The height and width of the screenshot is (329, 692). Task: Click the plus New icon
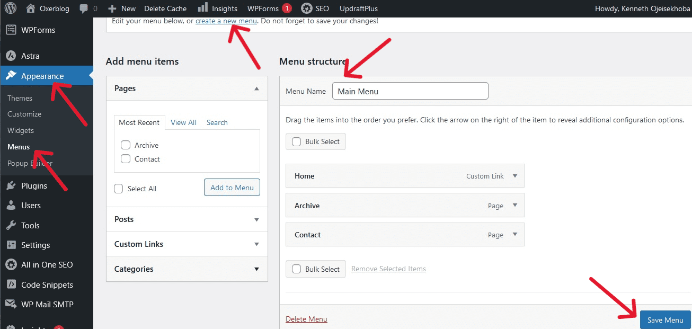click(112, 8)
